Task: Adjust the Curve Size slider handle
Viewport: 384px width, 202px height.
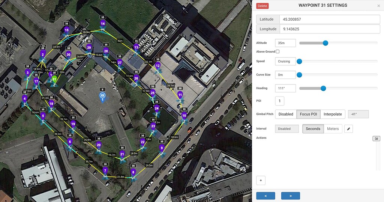Action: click(x=299, y=75)
